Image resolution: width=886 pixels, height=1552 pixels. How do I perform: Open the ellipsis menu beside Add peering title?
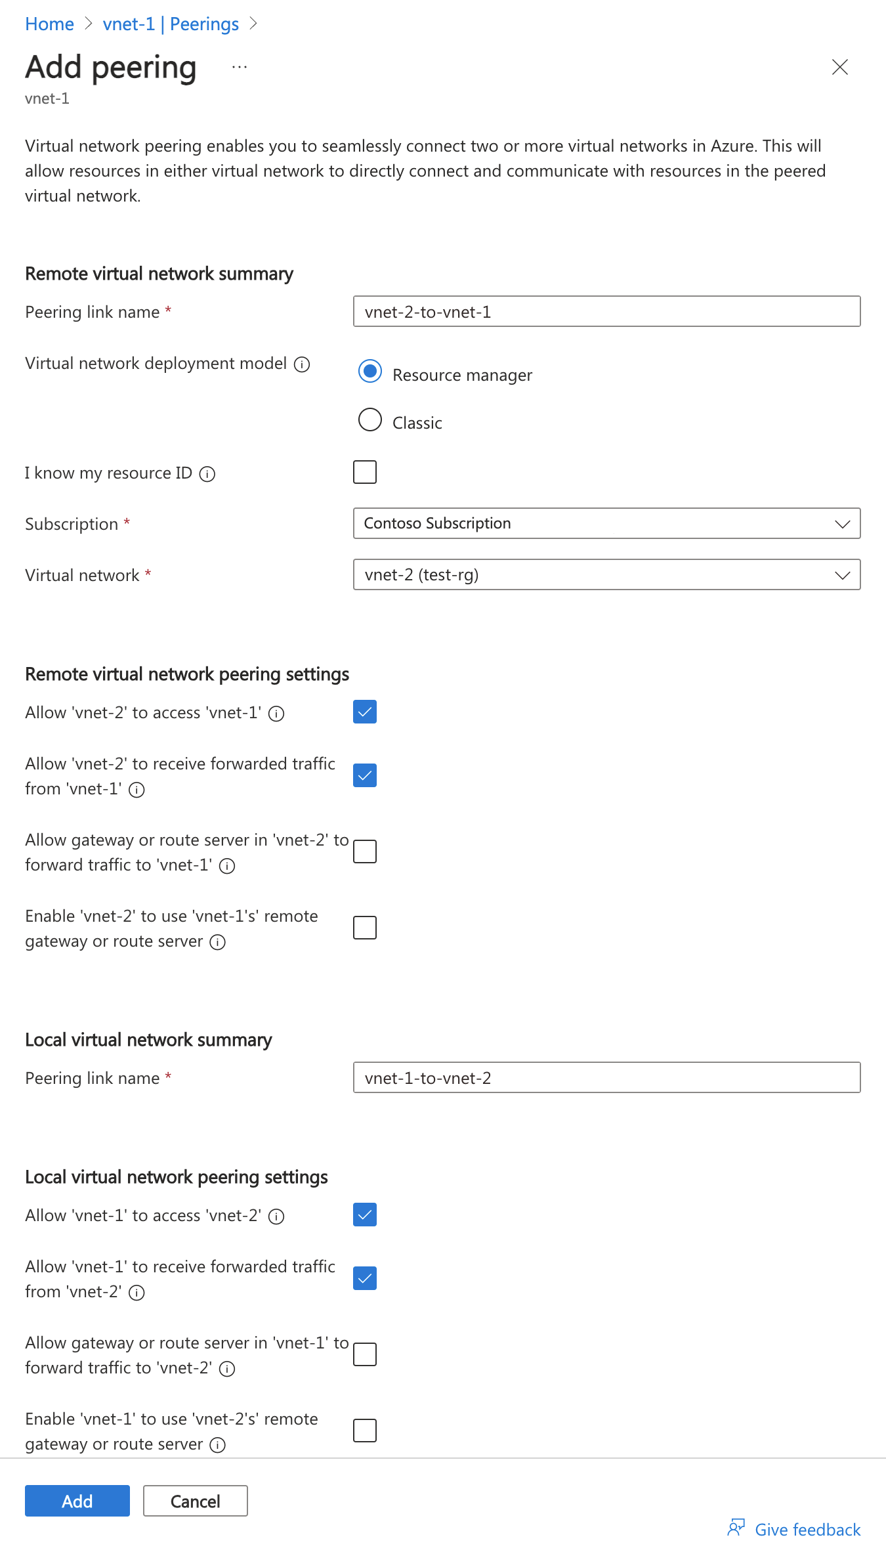pos(239,66)
